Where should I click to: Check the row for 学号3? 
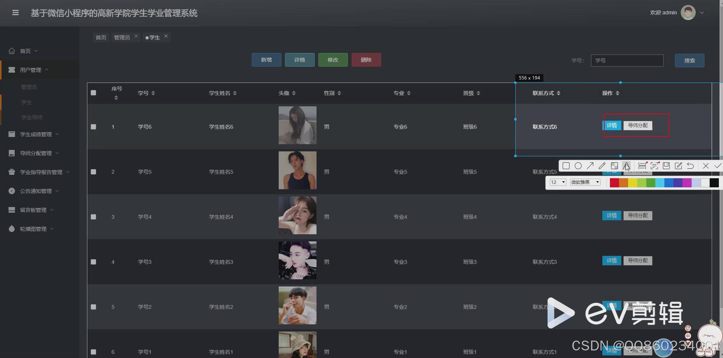[93, 262]
